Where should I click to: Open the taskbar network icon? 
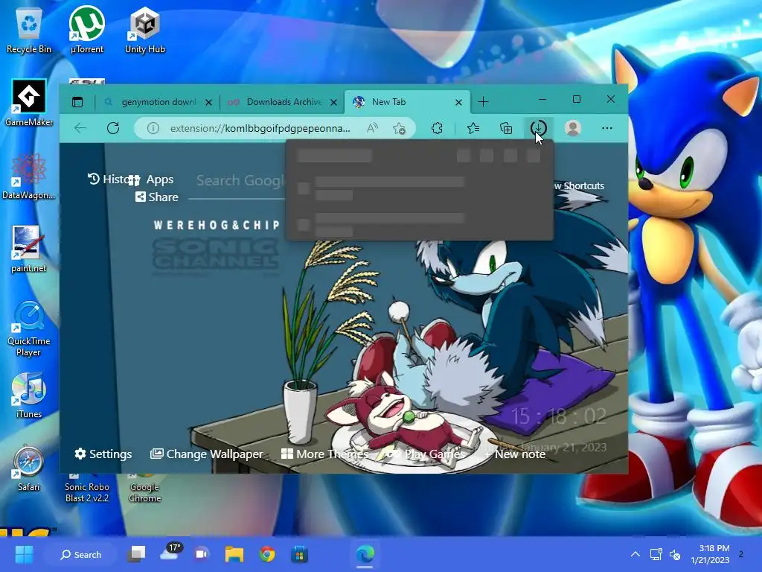coord(656,554)
